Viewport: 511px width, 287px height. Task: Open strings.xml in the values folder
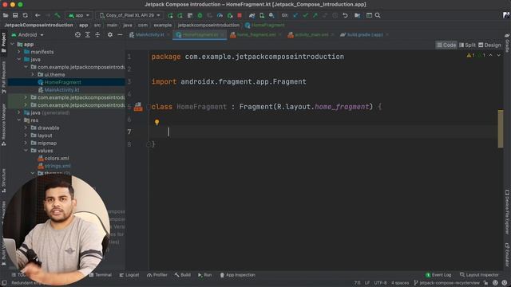[x=57, y=166]
